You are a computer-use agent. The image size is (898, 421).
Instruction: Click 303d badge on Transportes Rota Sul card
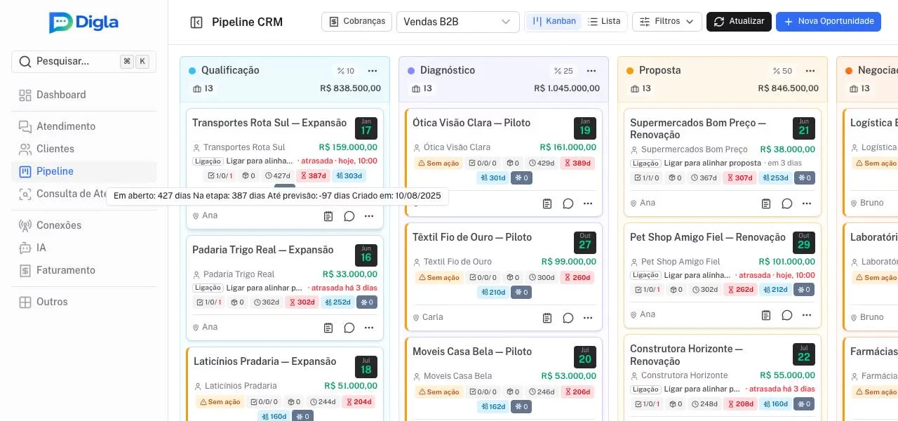[348, 176]
